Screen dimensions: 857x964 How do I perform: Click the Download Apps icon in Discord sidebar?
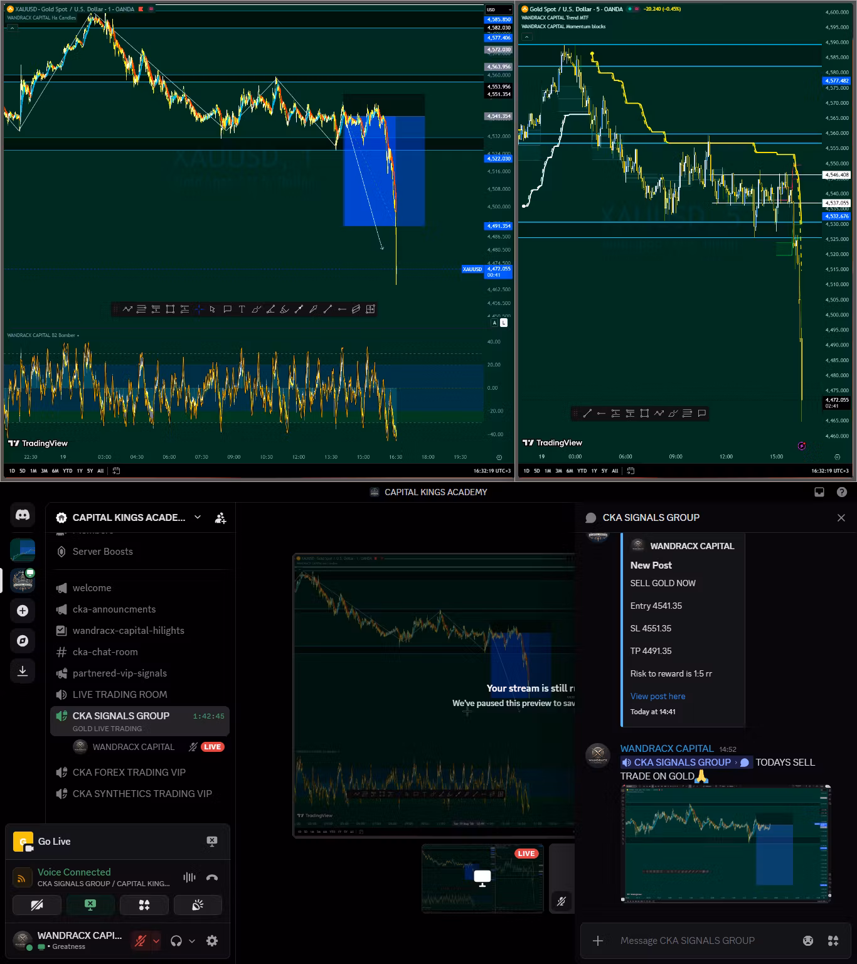(23, 671)
